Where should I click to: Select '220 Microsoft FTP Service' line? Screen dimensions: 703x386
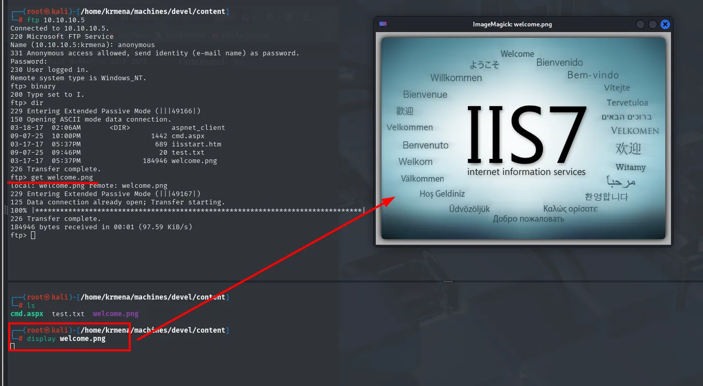(x=62, y=36)
